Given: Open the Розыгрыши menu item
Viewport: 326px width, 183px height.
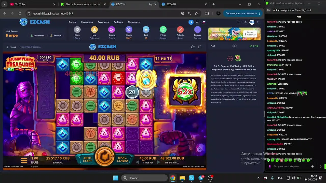Looking at the screenshot, I should click(87, 22).
